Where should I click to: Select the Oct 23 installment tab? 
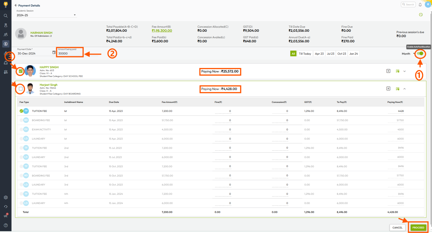tap(342, 54)
